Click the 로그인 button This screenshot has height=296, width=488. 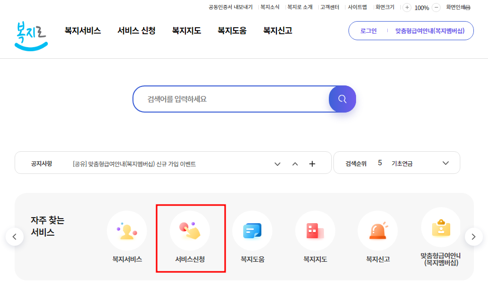click(x=369, y=31)
